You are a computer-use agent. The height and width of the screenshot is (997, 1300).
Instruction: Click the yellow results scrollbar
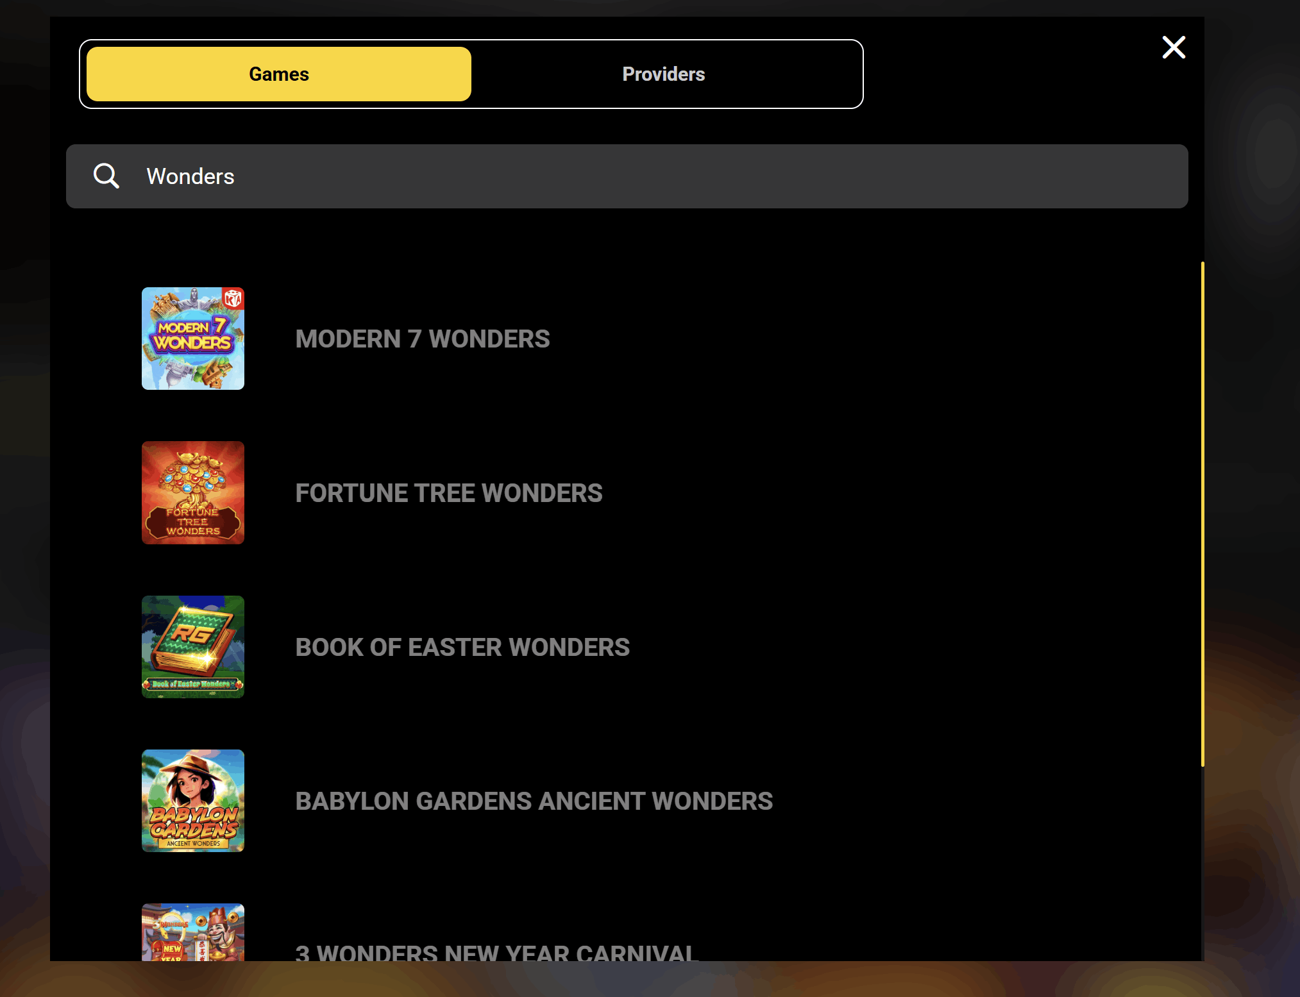tap(1202, 513)
